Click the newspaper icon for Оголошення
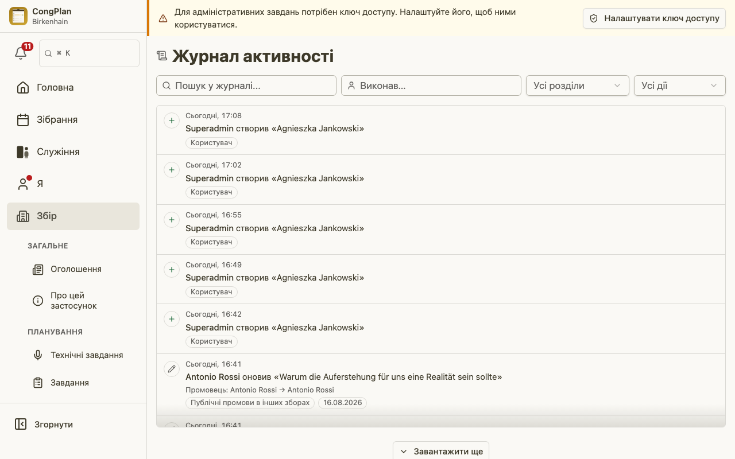 tap(38, 269)
